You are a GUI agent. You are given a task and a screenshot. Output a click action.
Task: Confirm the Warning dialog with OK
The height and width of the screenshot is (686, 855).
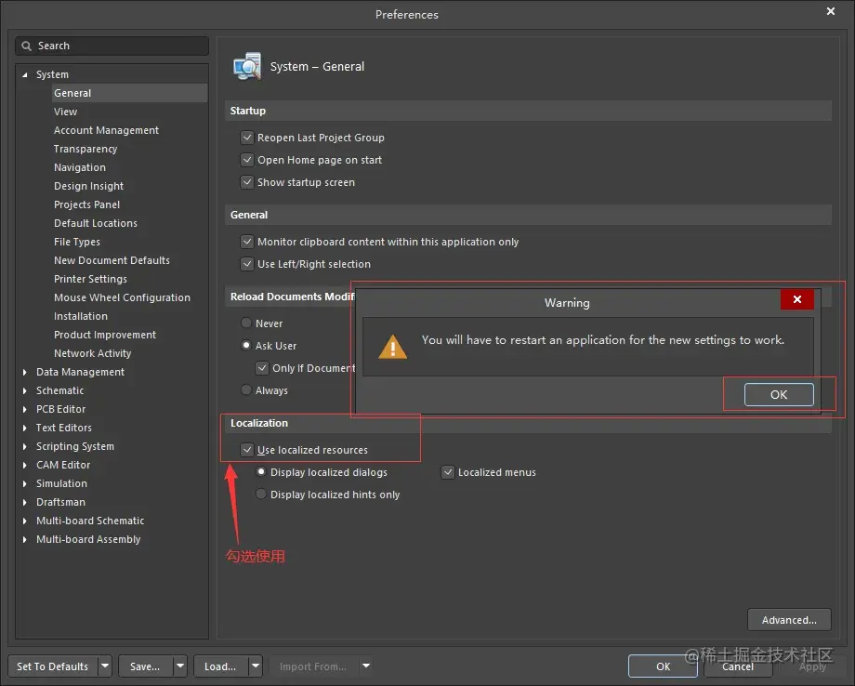(779, 394)
